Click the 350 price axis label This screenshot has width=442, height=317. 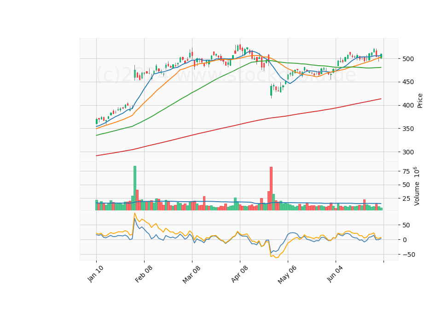[408, 129]
